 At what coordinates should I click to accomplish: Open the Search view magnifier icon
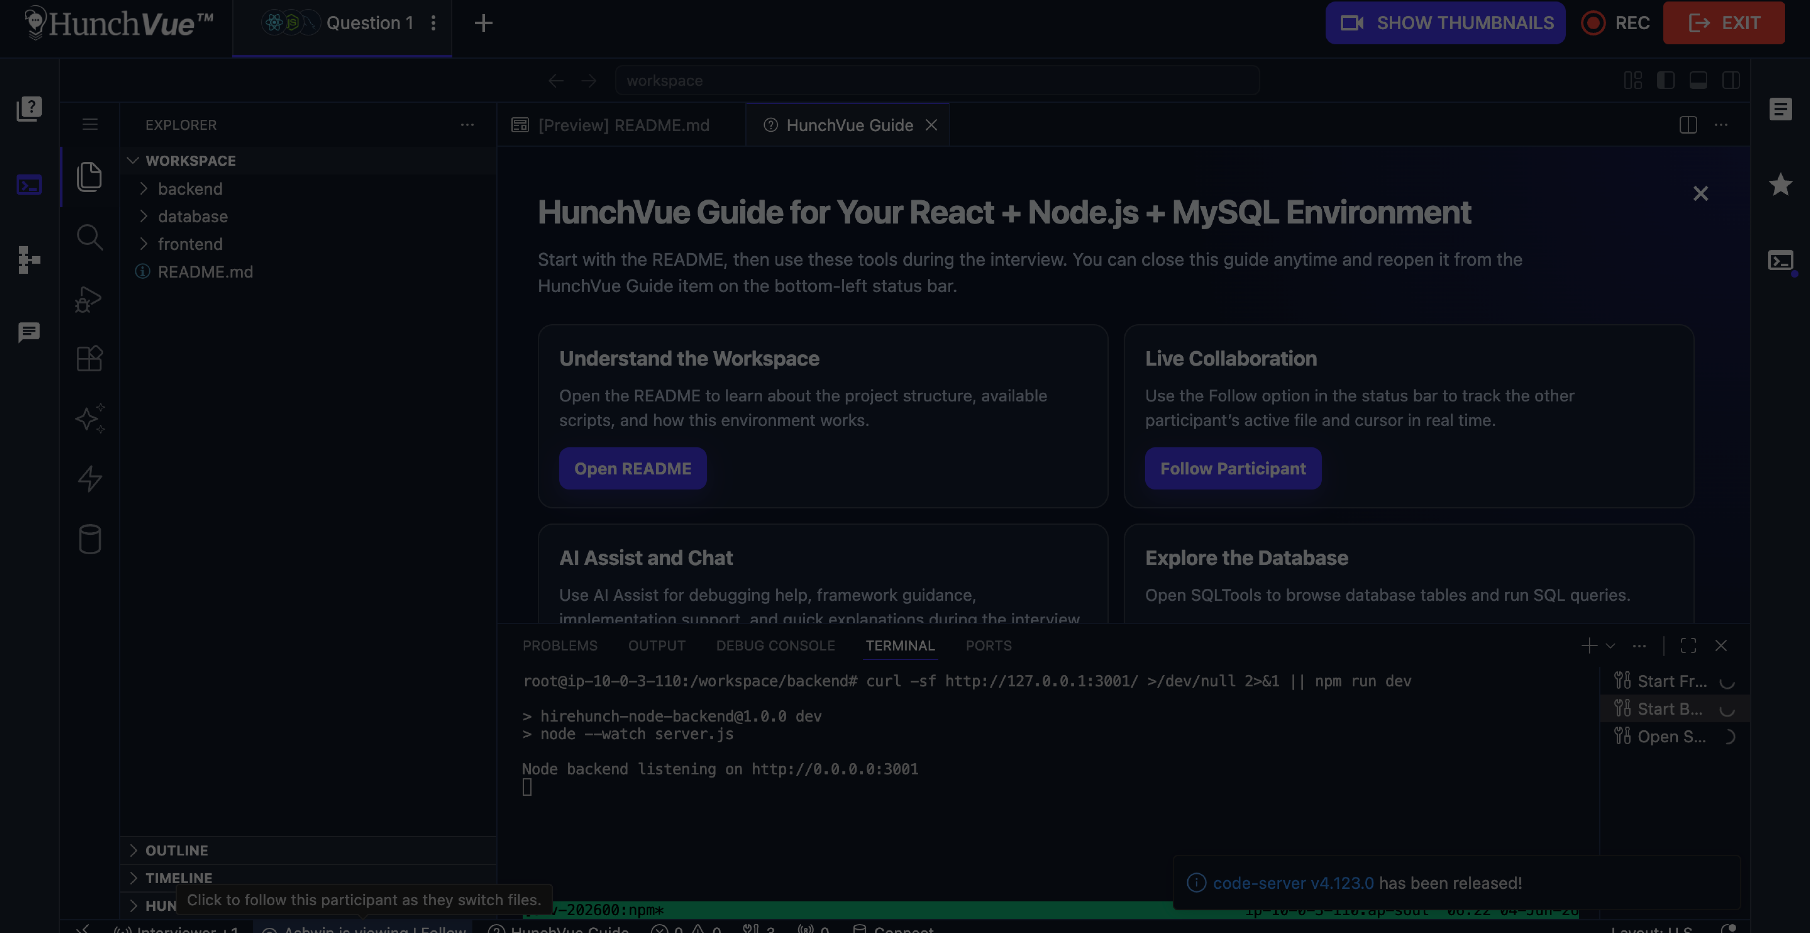pos(89,237)
